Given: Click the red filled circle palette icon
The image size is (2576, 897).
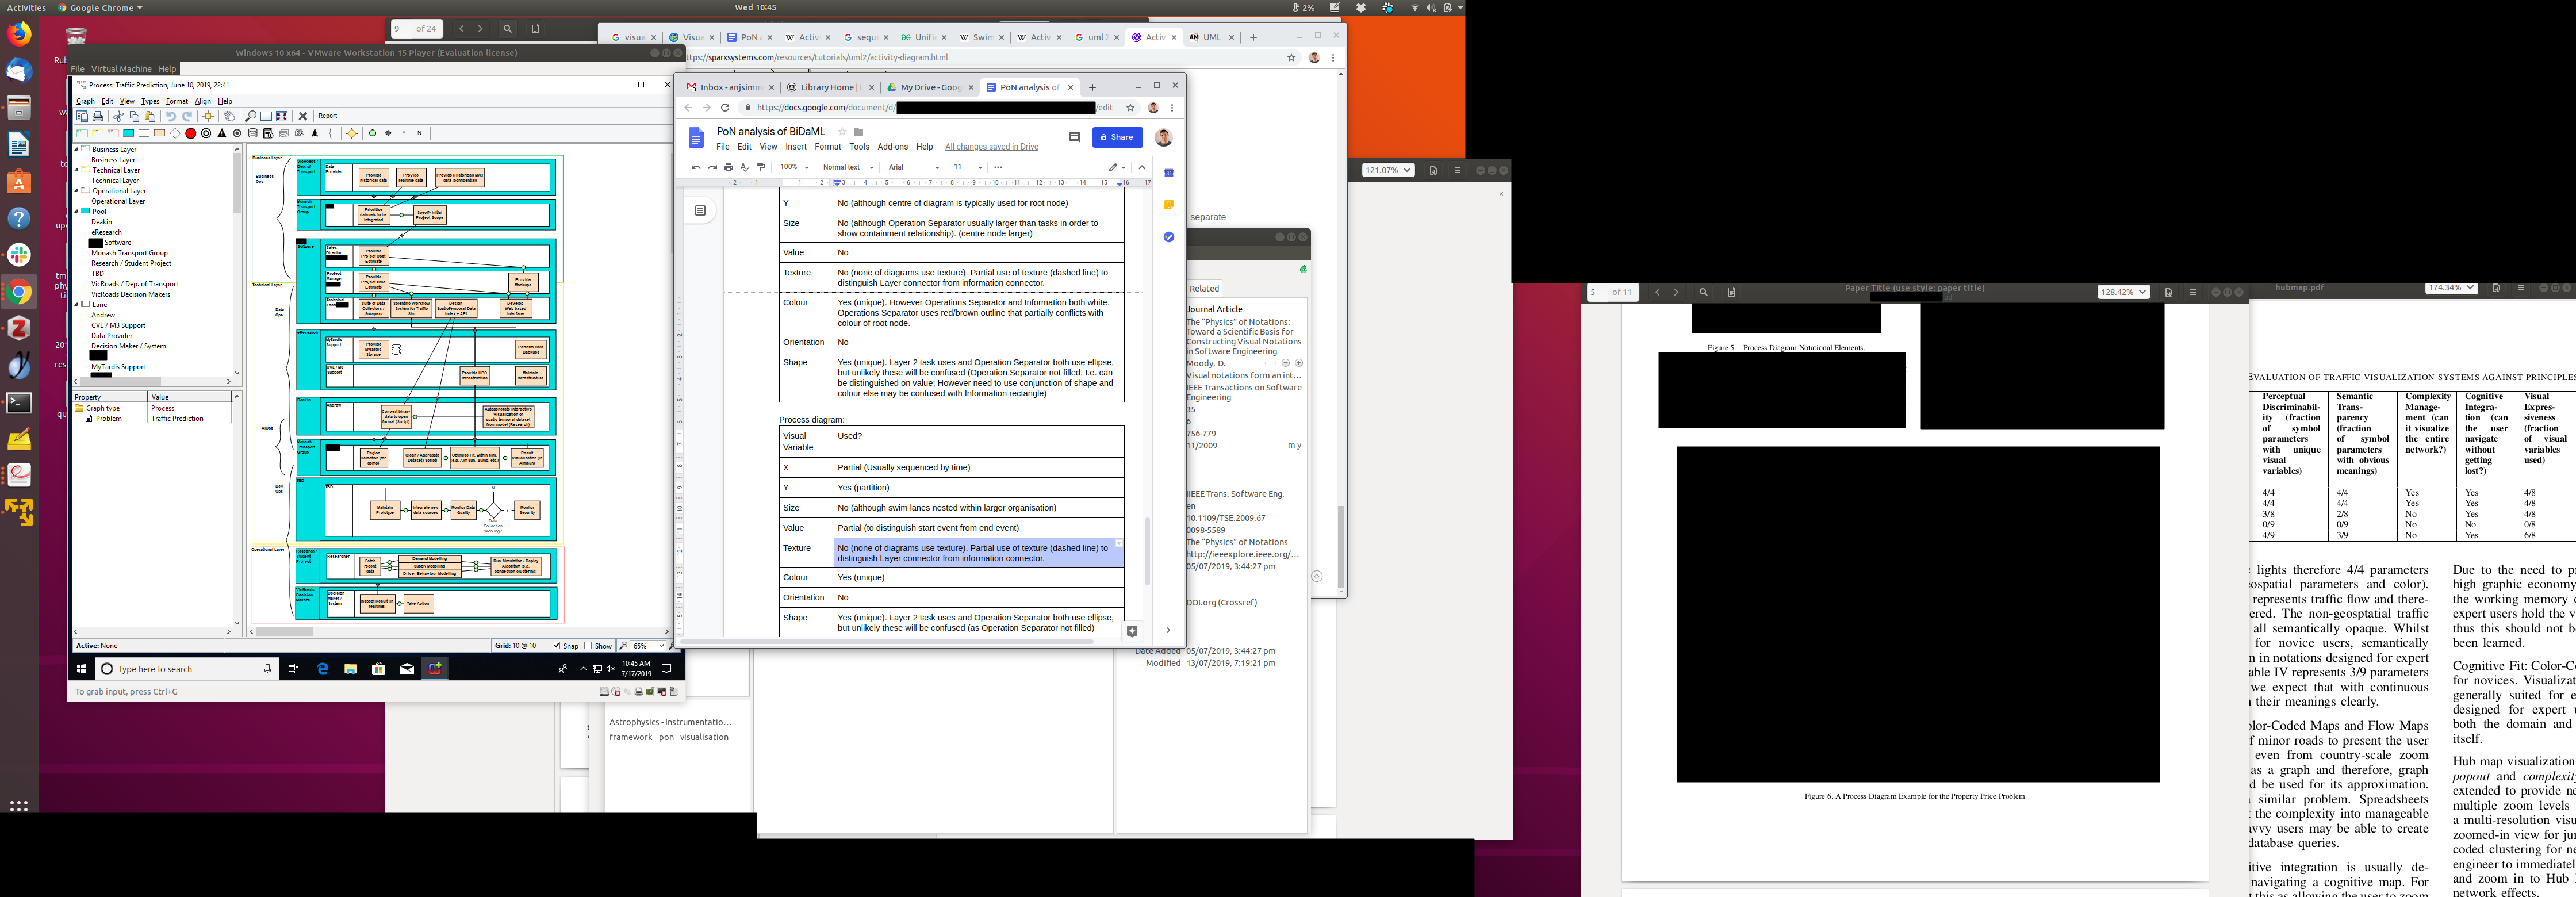Looking at the screenshot, I should pyautogui.click(x=190, y=133).
